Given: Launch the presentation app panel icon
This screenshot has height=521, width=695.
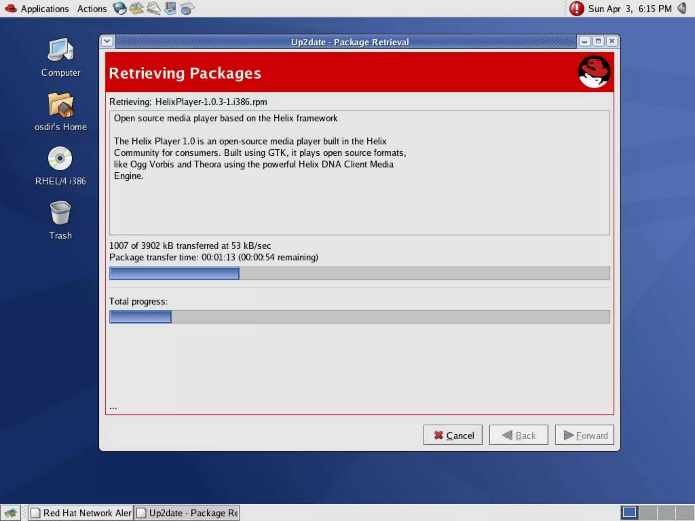Looking at the screenshot, I should [170, 8].
